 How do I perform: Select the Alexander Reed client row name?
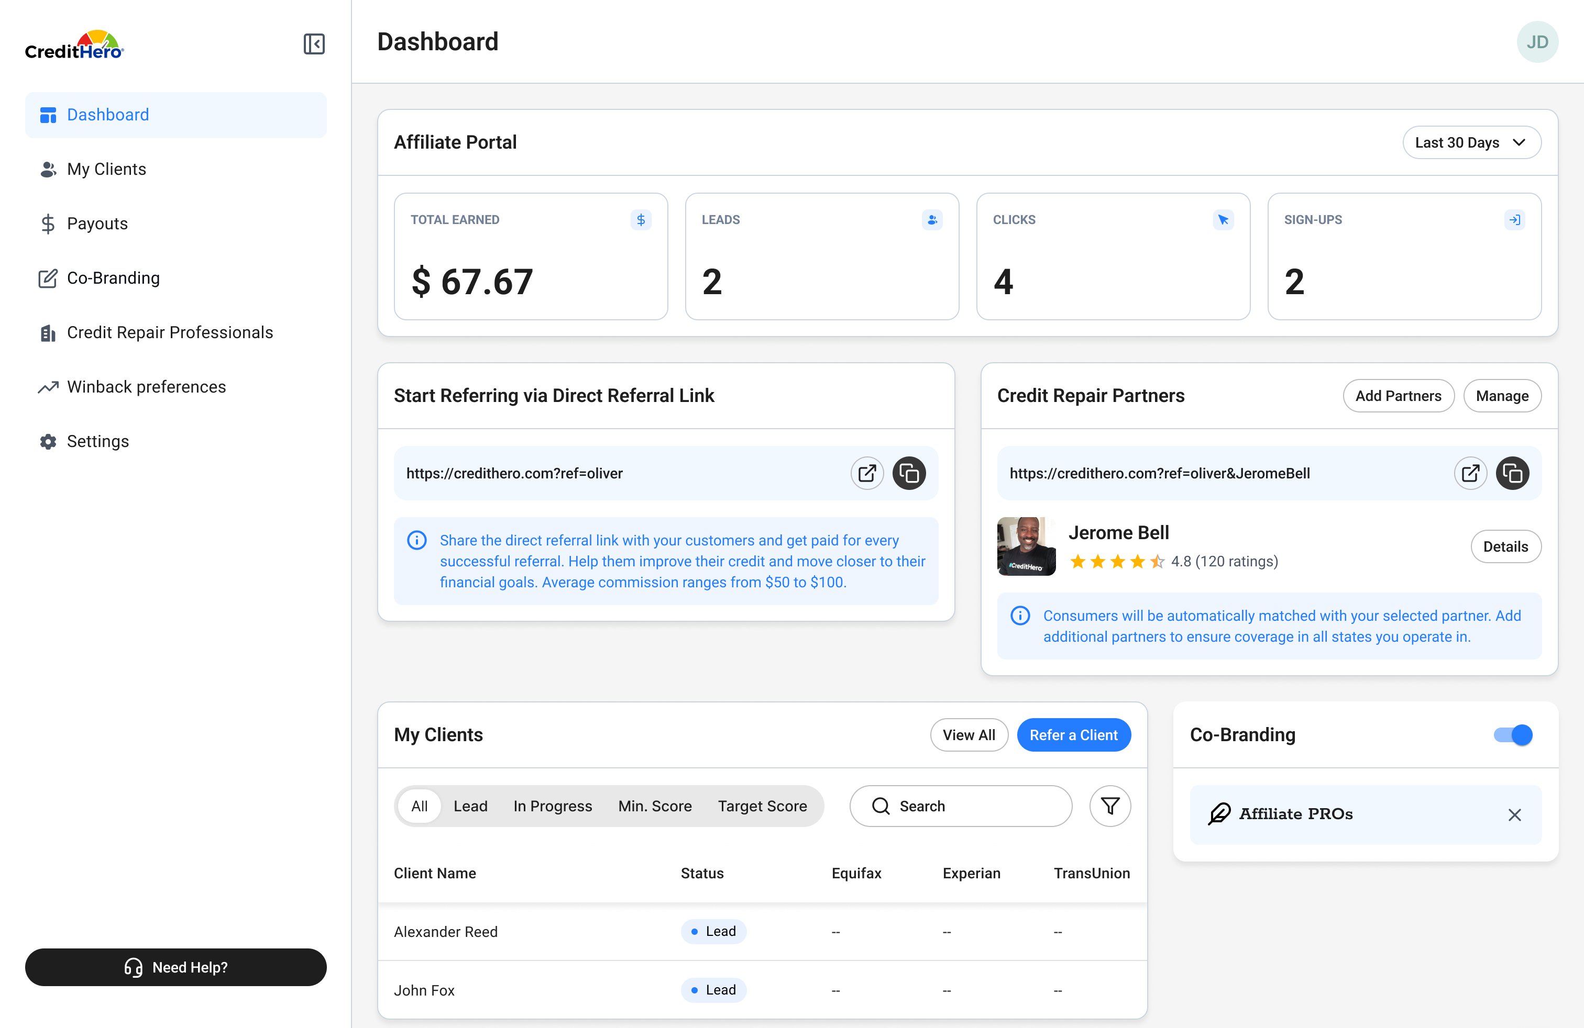[445, 932]
